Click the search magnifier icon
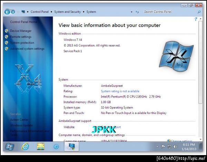The width and height of the screenshot is (207, 162). (x=199, y=12)
